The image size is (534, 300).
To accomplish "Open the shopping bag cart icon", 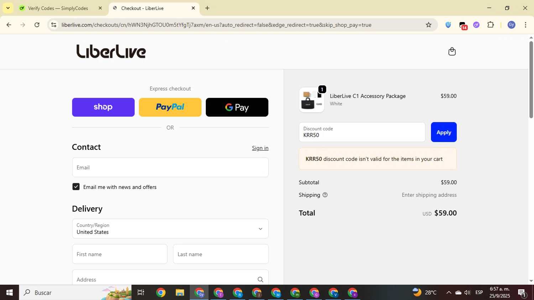I will (x=452, y=52).
